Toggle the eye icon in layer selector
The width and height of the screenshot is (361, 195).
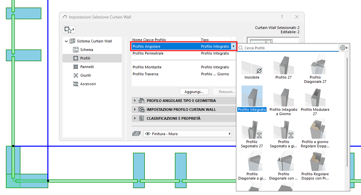[x=148, y=134]
